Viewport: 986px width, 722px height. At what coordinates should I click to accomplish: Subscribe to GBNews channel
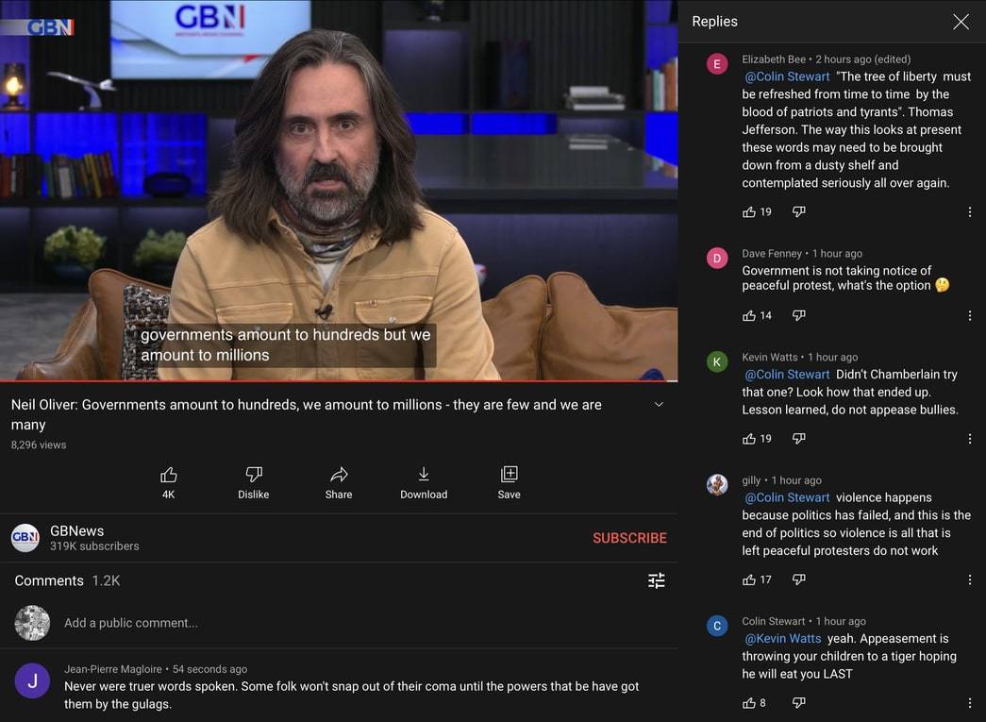click(629, 538)
